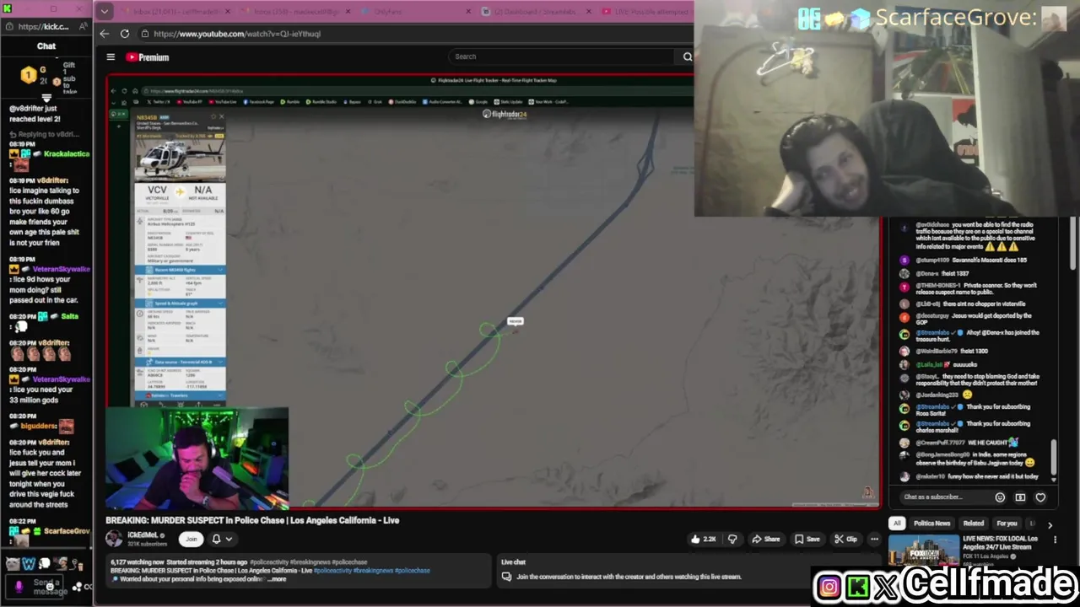Select the All filter chip
The width and height of the screenshot is (1080, 607).
tap(897, 524)
